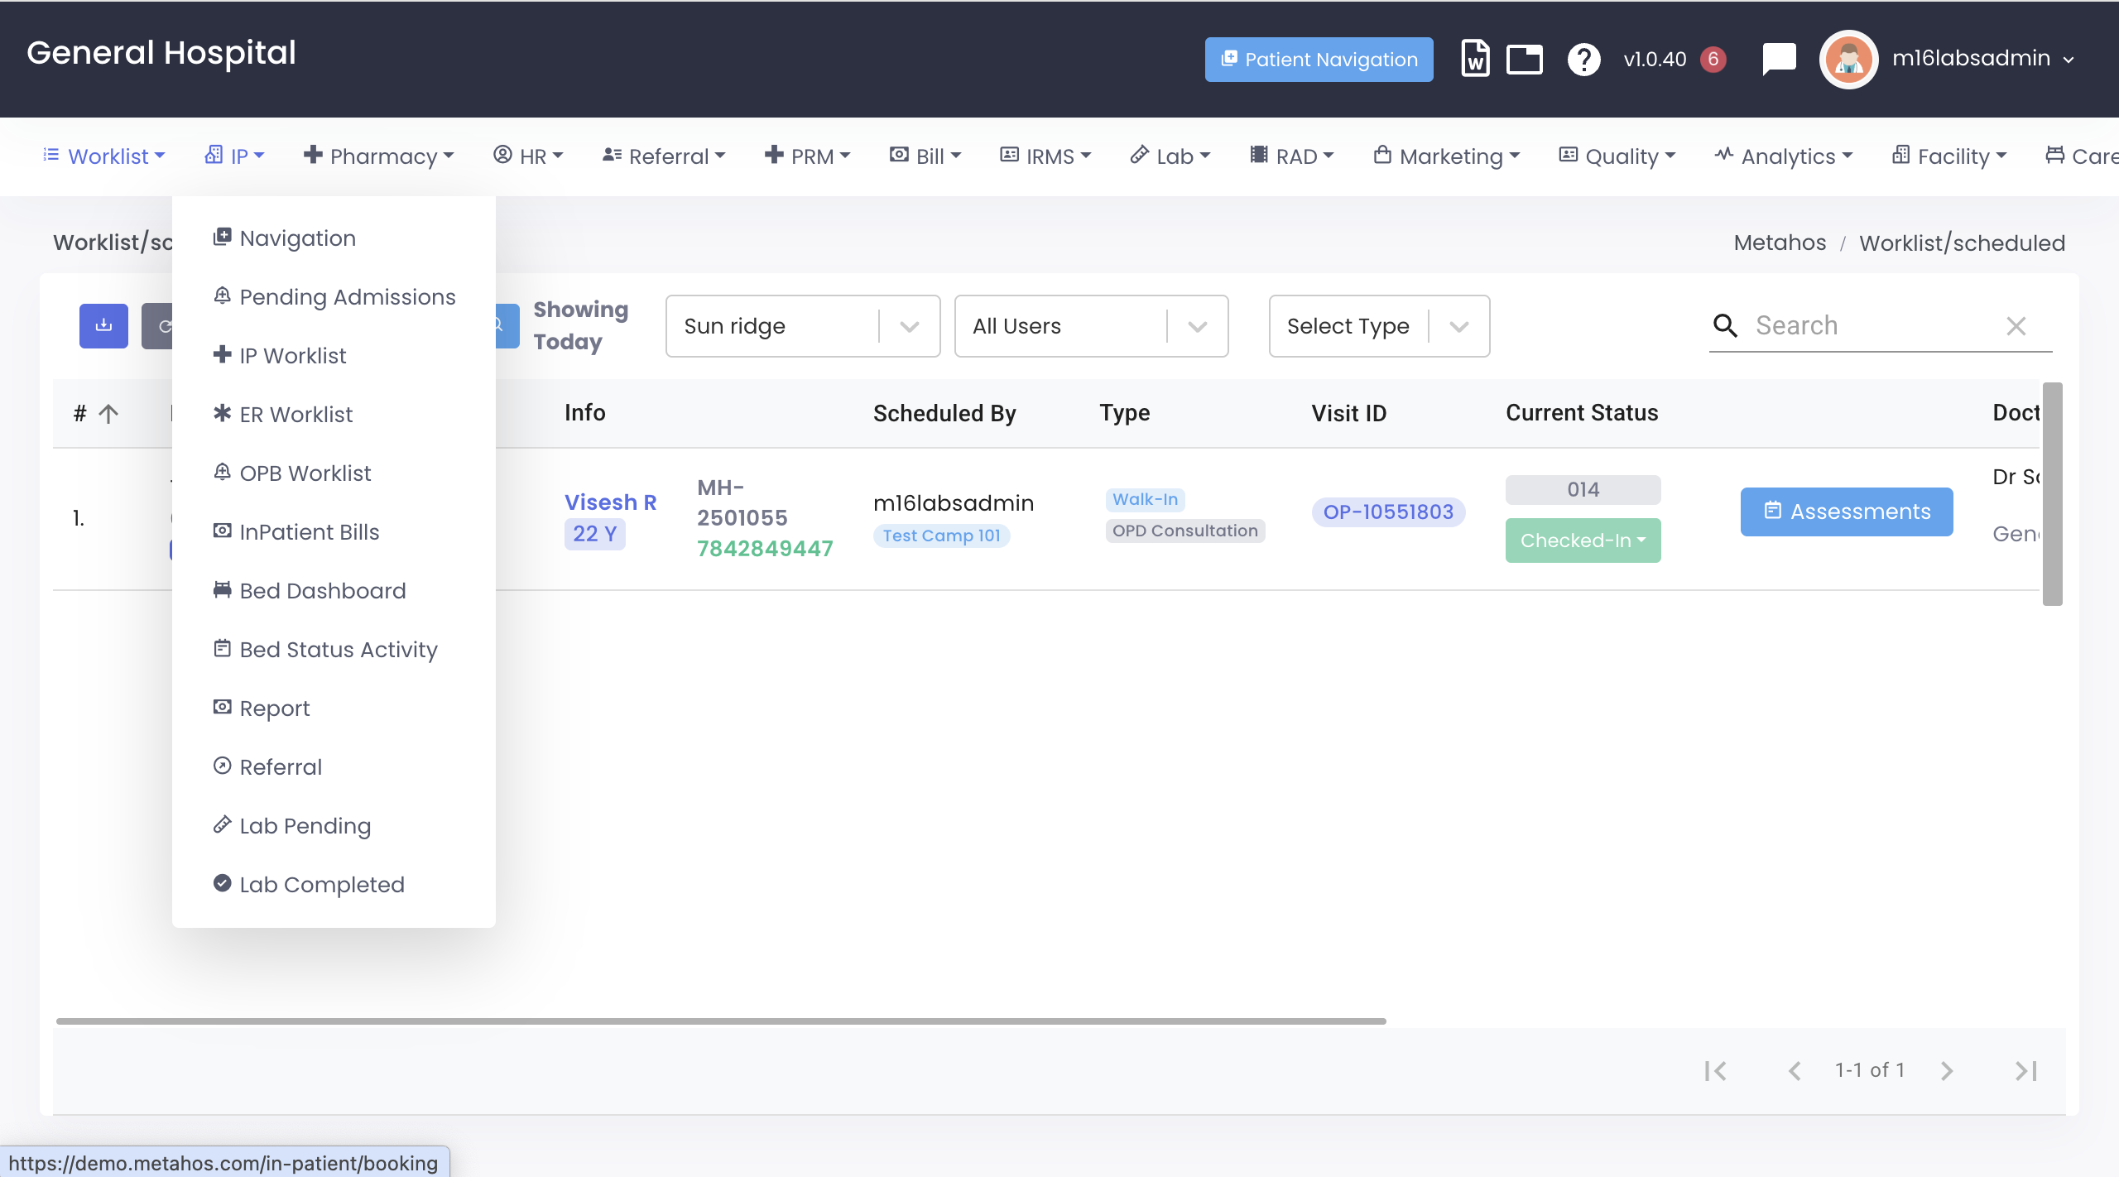Click the notification badge showing 6
The image size is (2119, 1177).
[1713, 60]
